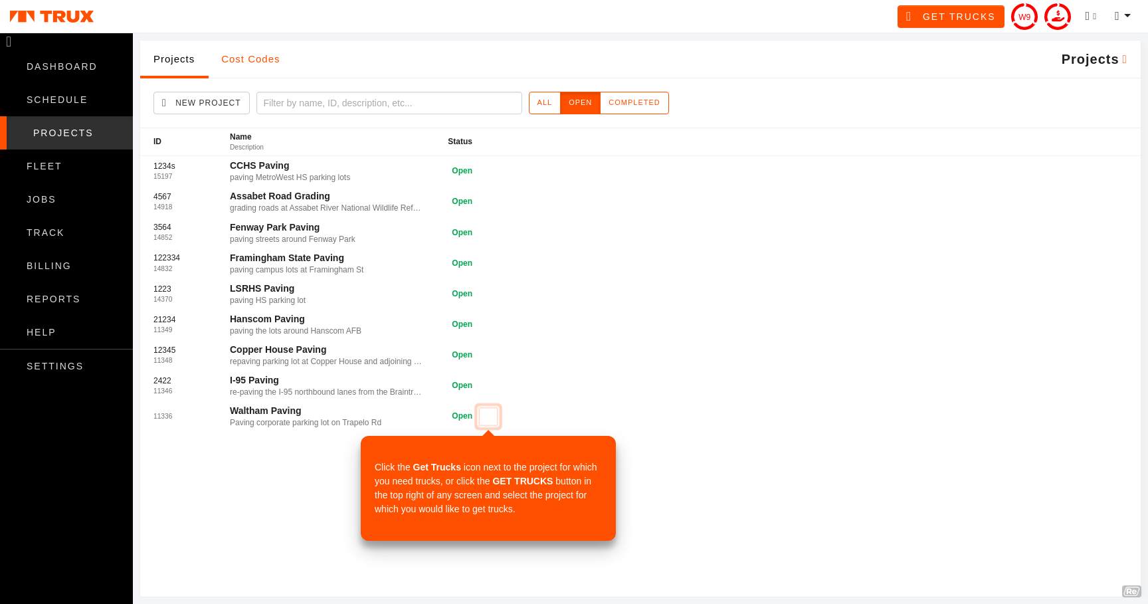Open Settings from the sidebar
The image size is (1148, 604).
pyautogui.click(x=54, y=366)
